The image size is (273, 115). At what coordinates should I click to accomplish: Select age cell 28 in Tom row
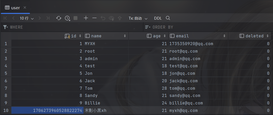(148, 88)
